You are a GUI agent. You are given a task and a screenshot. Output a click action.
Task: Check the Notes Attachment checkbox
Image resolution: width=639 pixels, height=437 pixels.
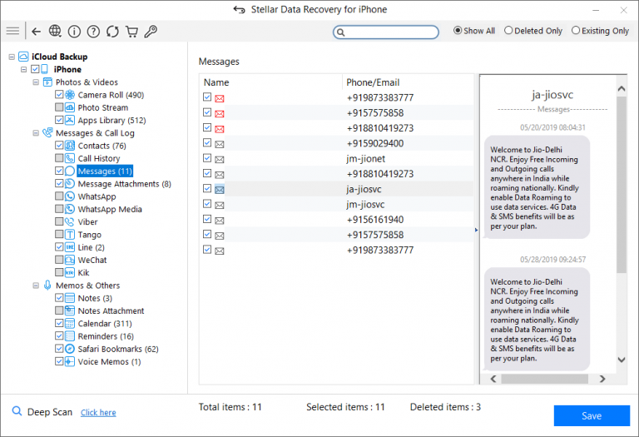point(59,310)
